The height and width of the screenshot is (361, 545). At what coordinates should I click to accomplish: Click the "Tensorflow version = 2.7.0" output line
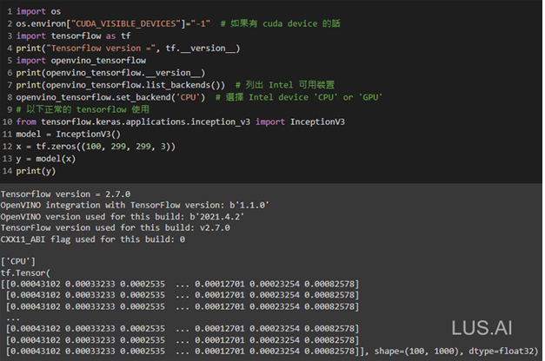[x=65, y=194]
